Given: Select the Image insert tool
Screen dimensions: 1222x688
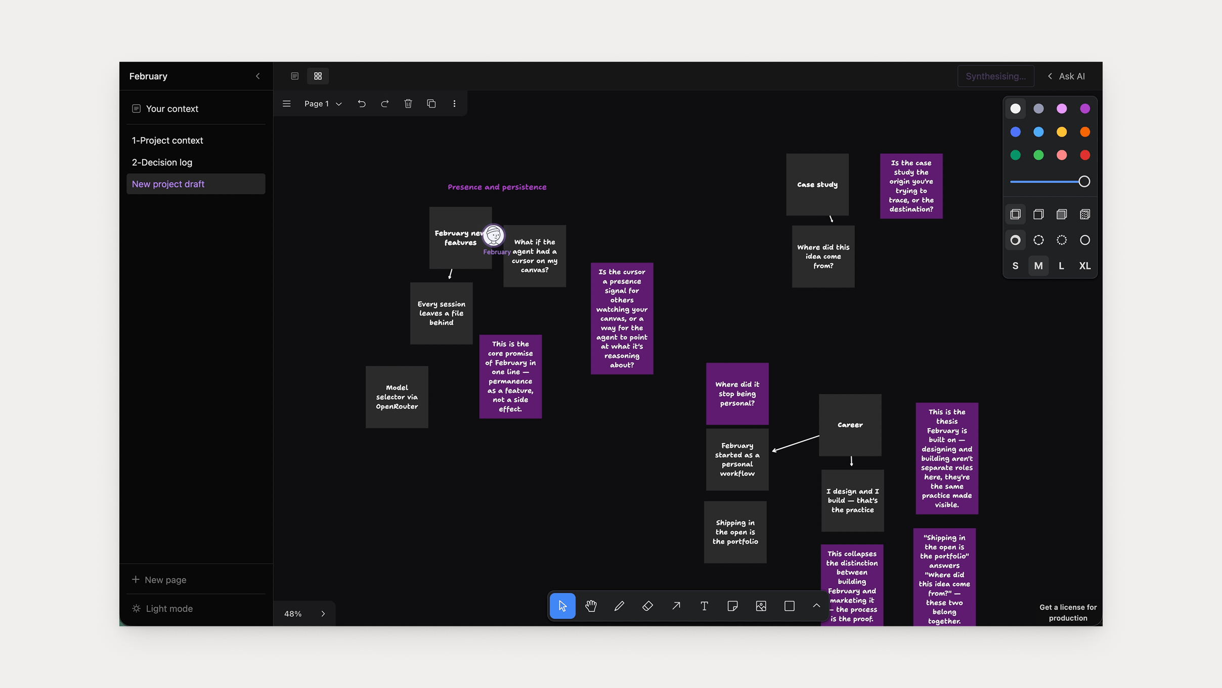Looking at the screenshot, I should (761, 606).
